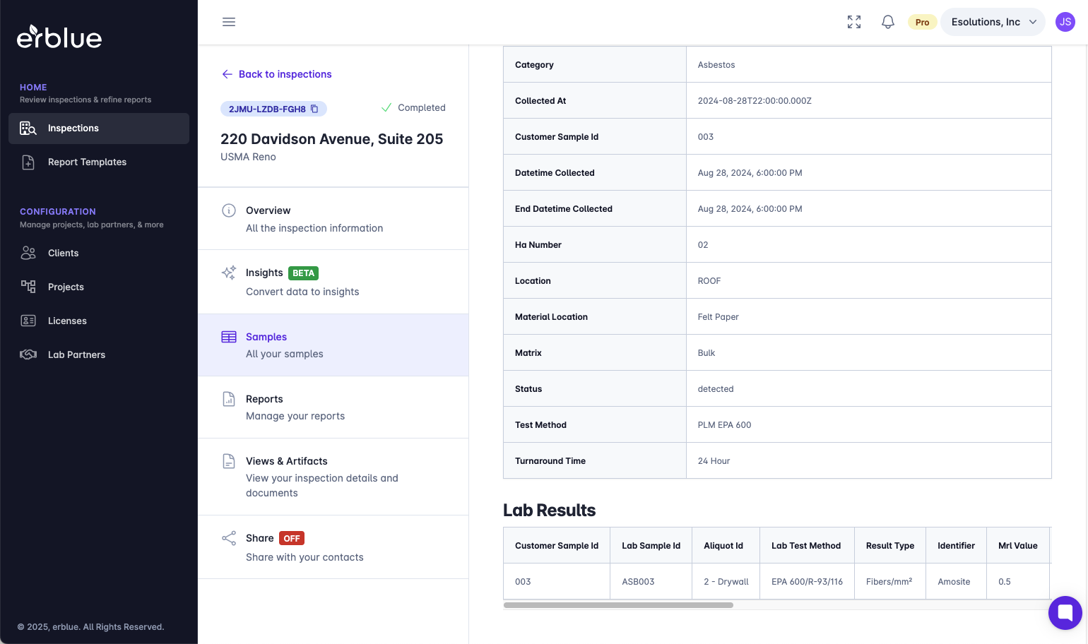Toggle the hamburger sidebar menu

[229, 22]
